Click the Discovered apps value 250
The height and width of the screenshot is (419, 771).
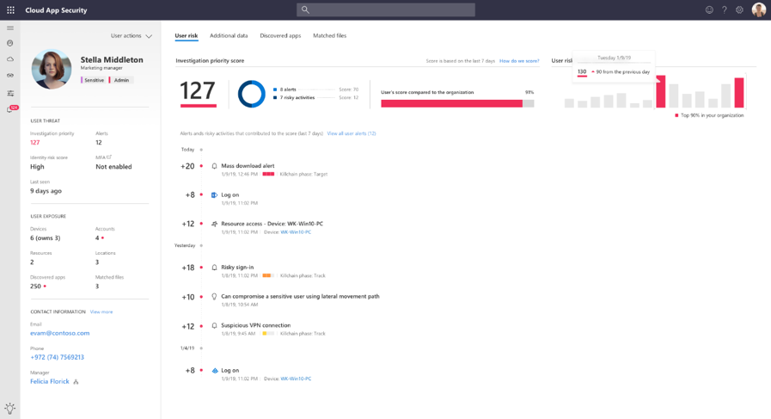35,286
